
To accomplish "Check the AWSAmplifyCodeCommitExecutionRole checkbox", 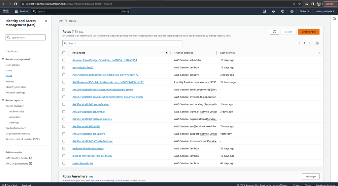I will tap(64, 75).
